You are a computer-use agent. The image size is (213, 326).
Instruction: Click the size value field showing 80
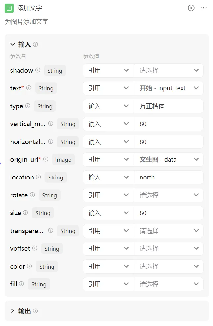point(169,213)
